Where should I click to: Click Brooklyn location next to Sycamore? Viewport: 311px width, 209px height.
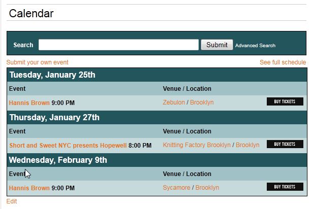click(207, 188)
